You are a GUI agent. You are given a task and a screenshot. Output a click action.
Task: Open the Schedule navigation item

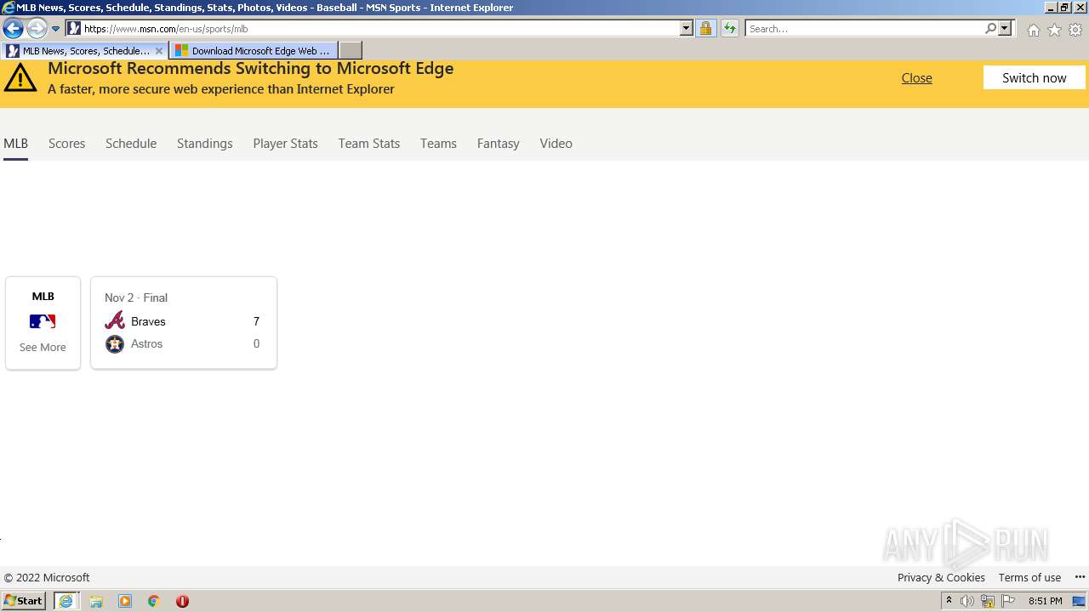coord(131,143)
